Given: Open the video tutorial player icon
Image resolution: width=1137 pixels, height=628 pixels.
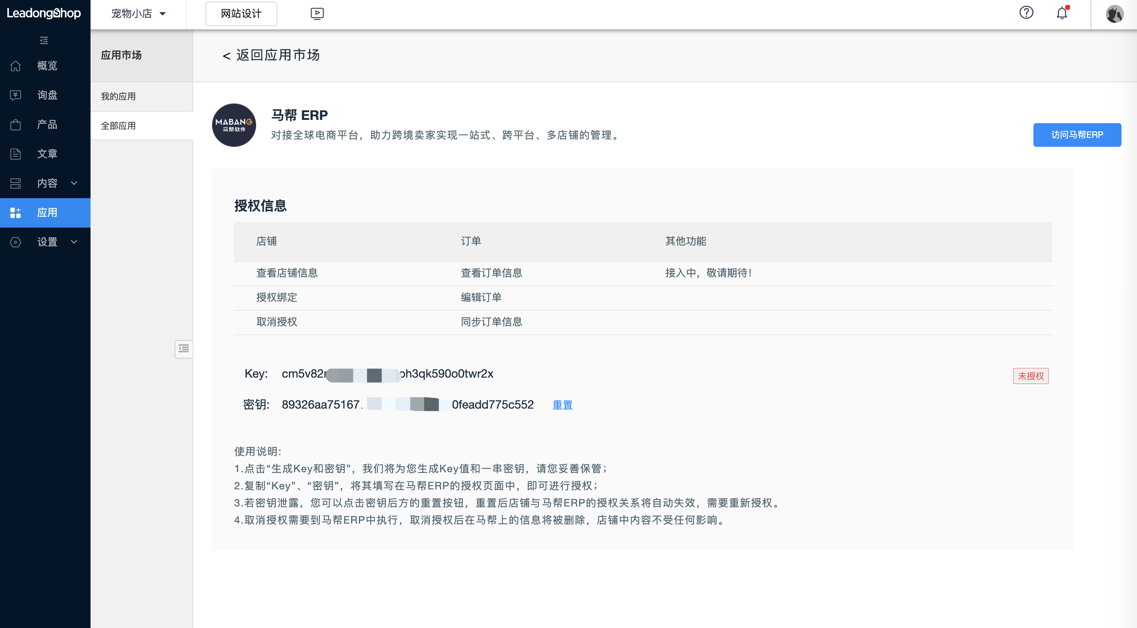Looking at the screenshot, I should [316, 14].
